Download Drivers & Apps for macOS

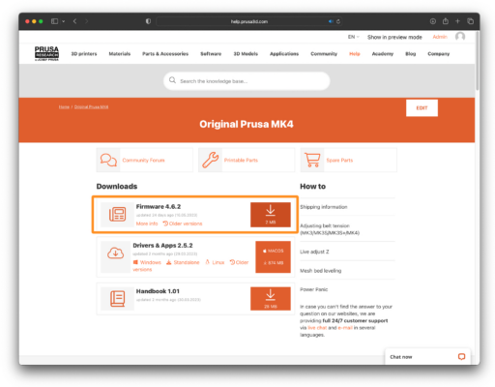(x=273, y=257)
